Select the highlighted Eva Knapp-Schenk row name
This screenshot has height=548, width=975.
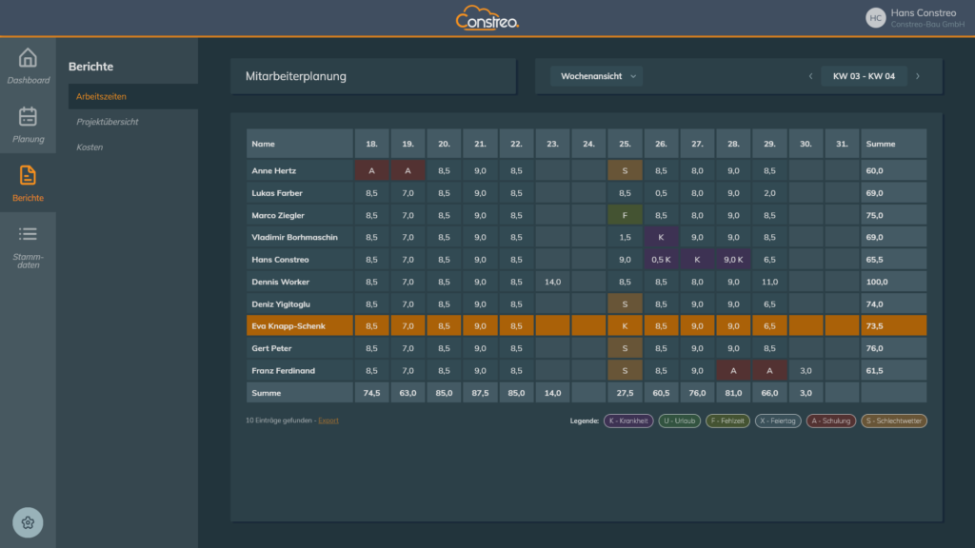pyautogui.click(x=289, y=326)
